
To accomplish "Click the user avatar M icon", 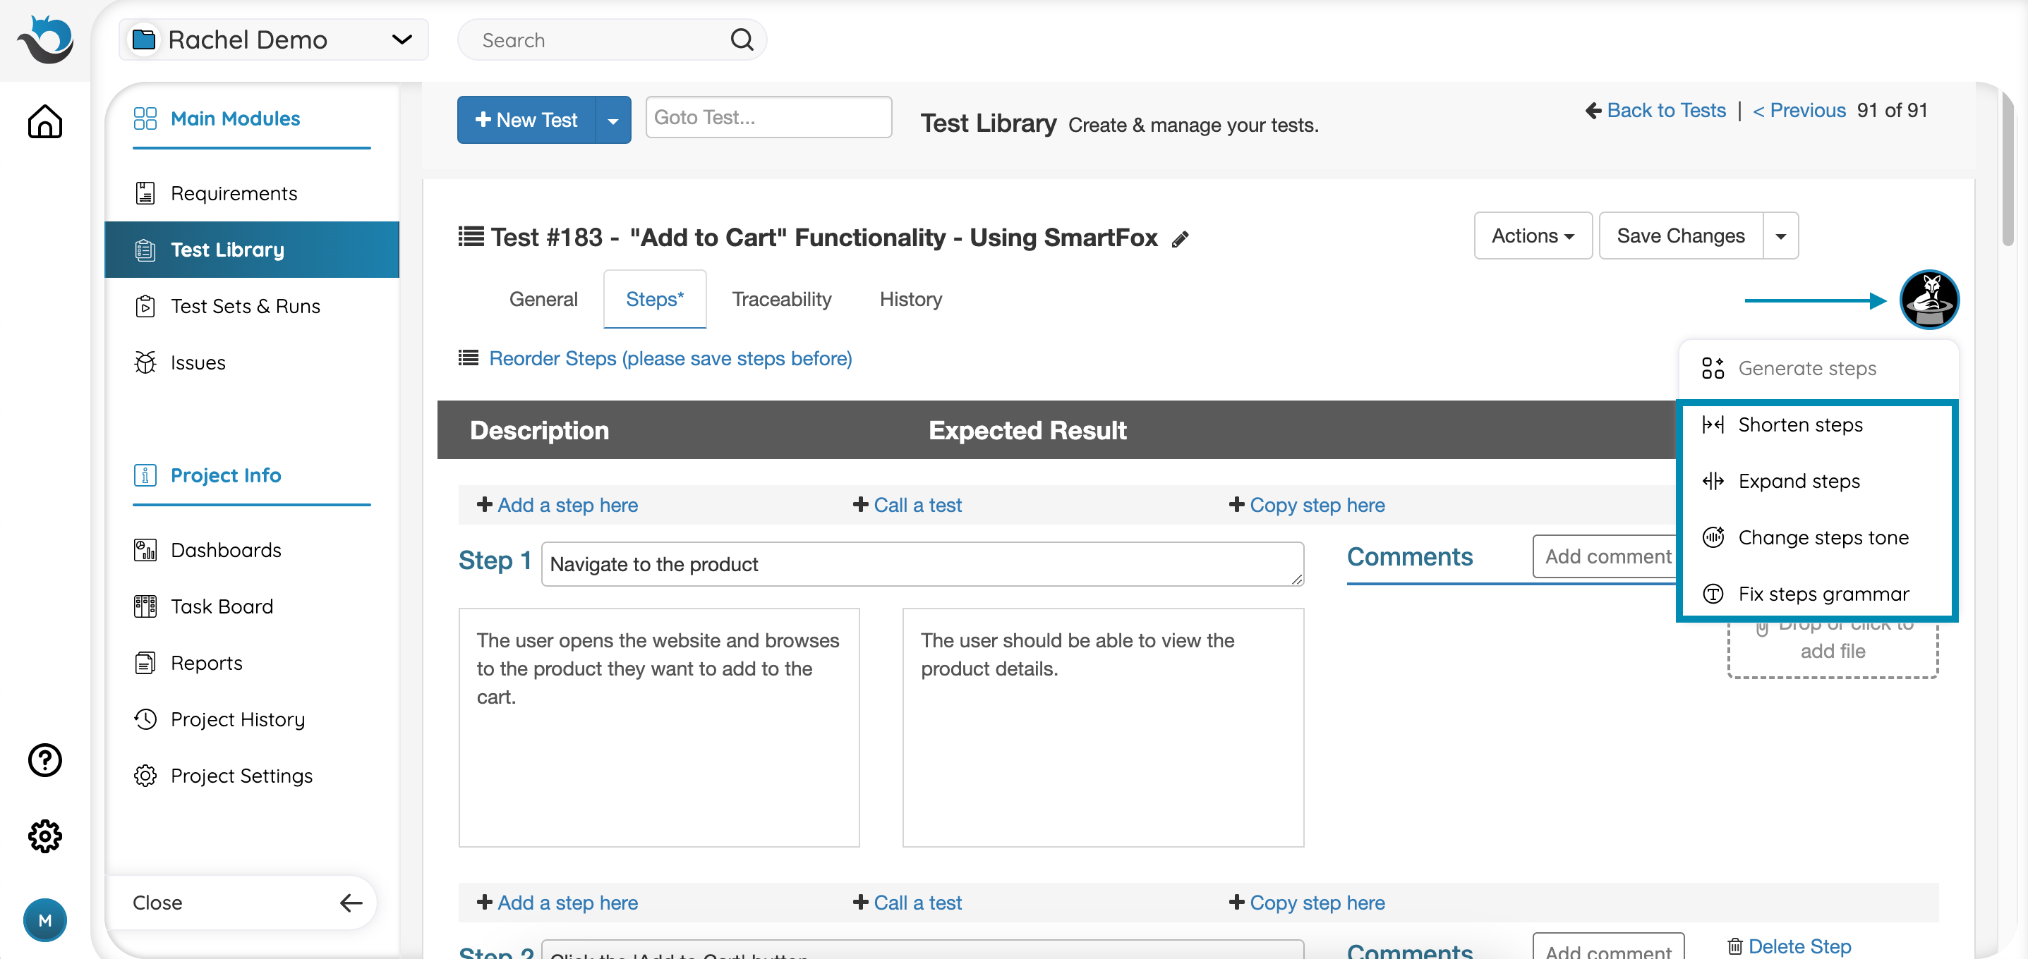I will pos(45,919).
